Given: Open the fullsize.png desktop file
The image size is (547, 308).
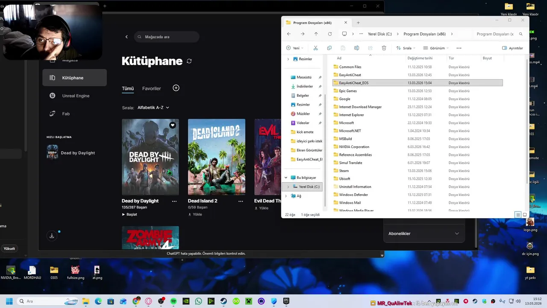Looking at the screenshot, I should [76, 272].
